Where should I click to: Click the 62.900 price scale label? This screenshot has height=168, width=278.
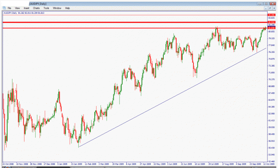click(271, 113)
